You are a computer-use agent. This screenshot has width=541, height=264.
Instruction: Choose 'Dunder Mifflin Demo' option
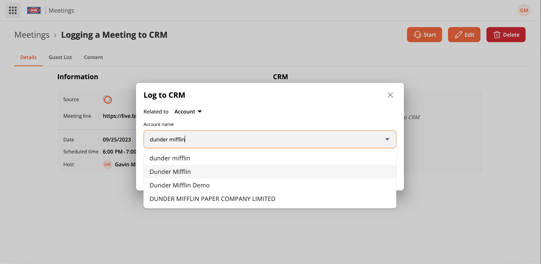point(270,185)
